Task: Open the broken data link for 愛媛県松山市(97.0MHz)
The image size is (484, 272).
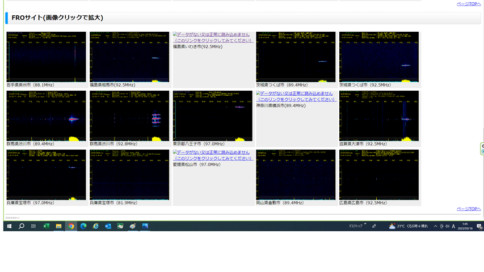Action: pos(213,155)
